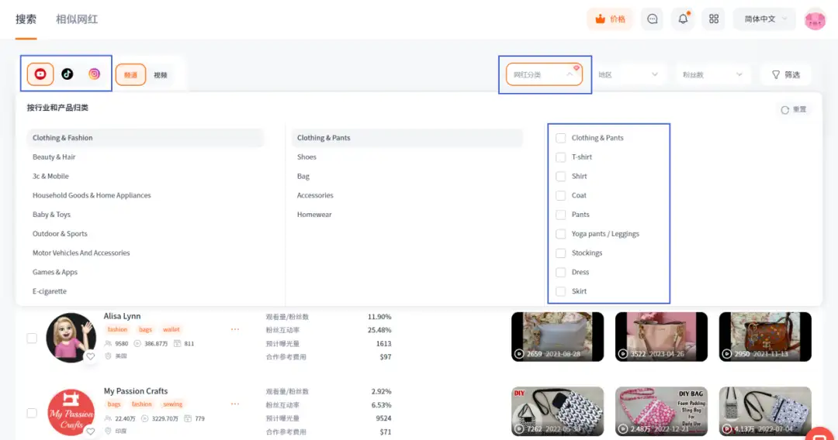Screen dimensions: 838x440
Task: Open more options for My Passion Crafts
Action: (235, 404)
